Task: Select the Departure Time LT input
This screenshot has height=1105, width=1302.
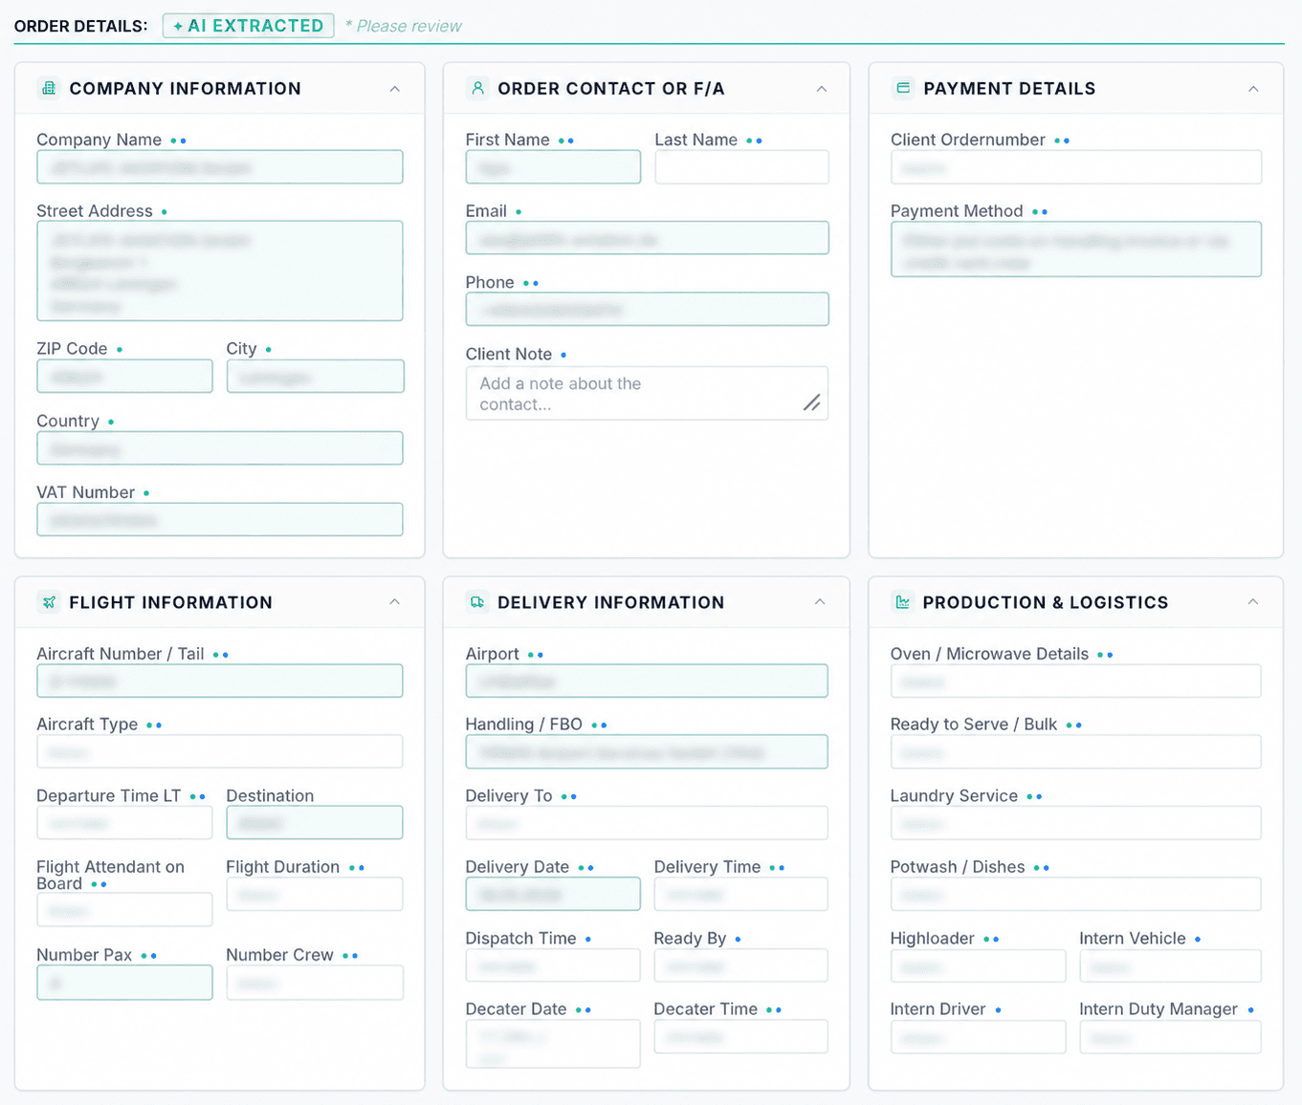Action: click(x=124, y=823)
